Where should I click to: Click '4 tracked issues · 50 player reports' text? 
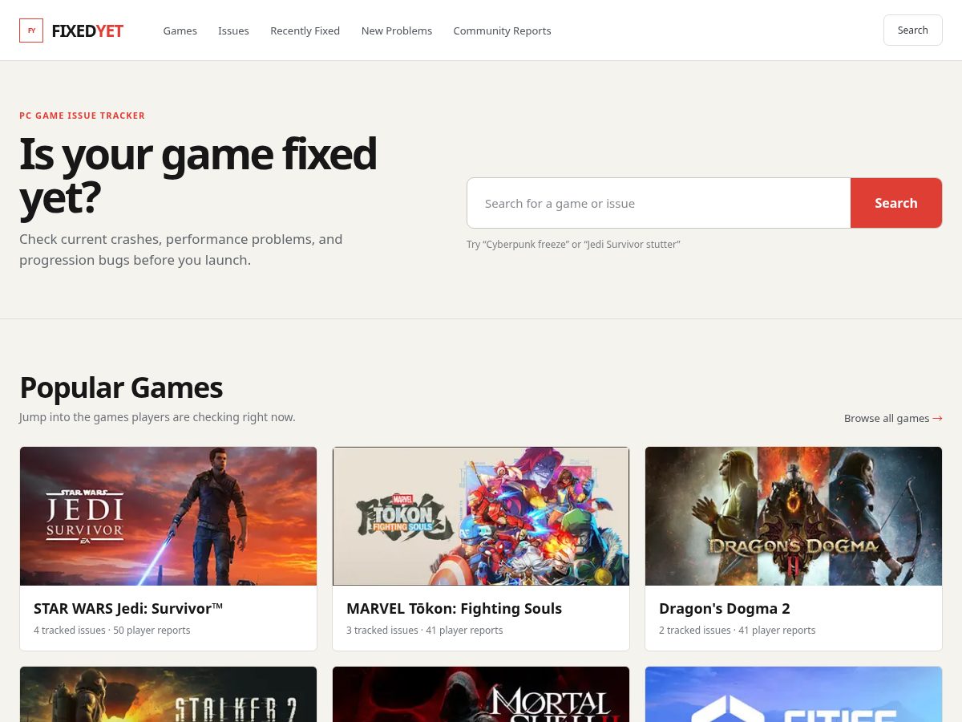[x=112, y=631]
